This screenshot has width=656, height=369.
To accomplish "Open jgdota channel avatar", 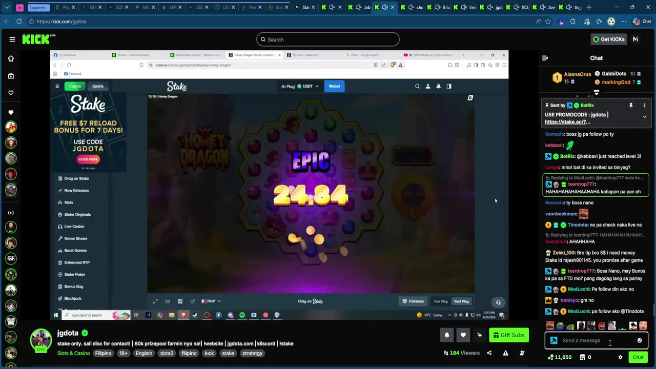I will (x=40, y=340).
